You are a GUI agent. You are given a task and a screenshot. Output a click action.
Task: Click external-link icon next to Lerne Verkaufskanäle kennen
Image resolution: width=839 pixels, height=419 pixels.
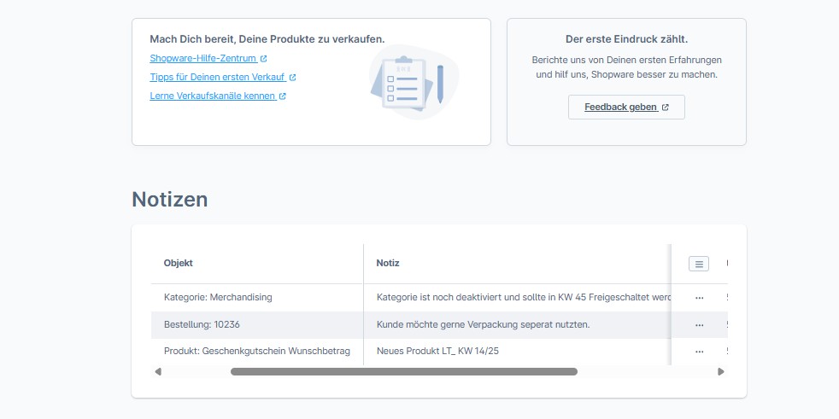pyautogui.click(x=283, y=96)
